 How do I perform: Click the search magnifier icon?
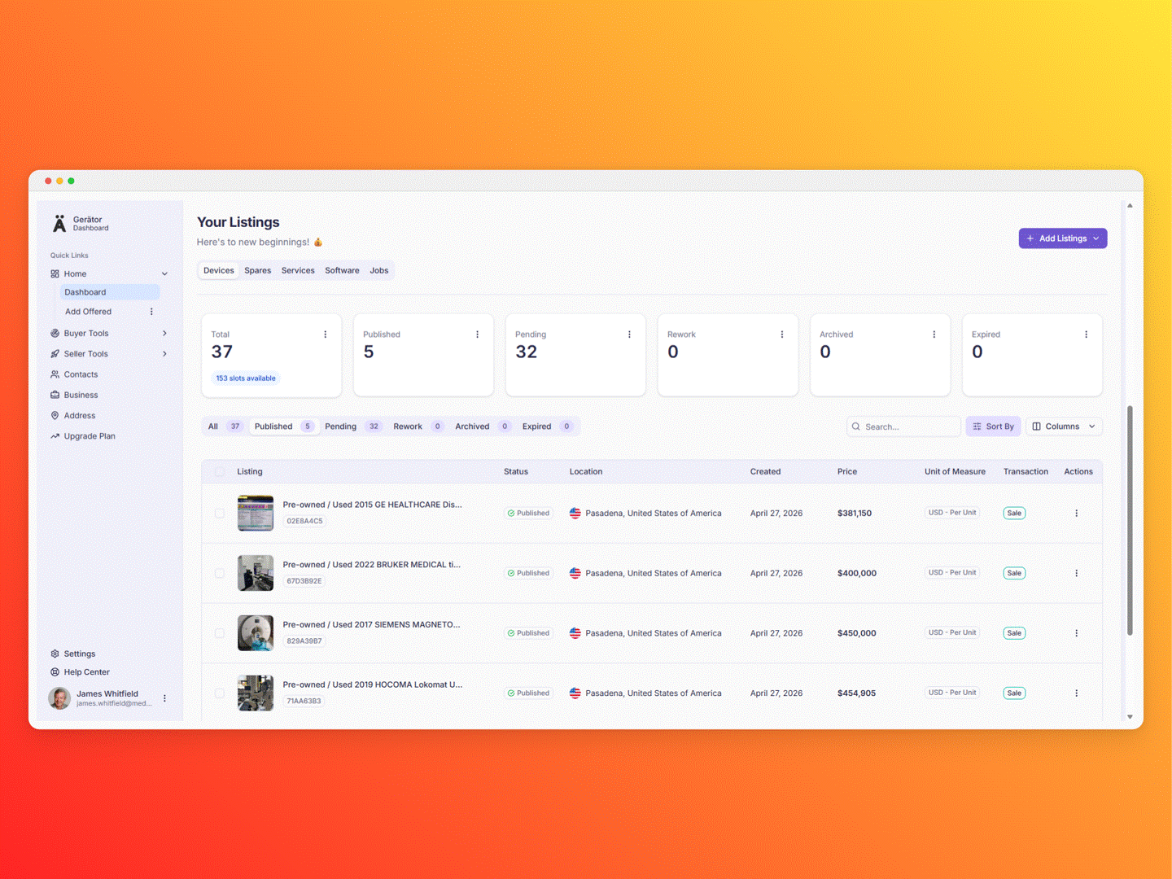(x=856, y=426)
